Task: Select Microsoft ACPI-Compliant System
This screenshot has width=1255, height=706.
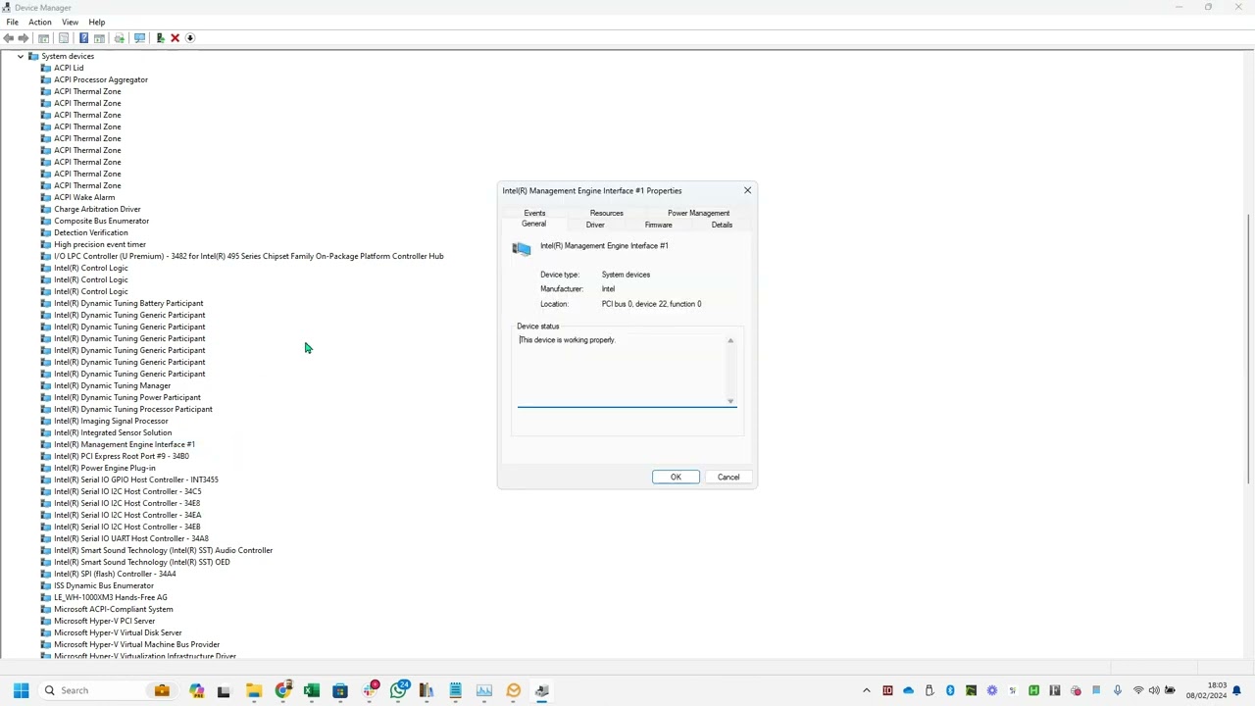Action: click(114, 609)
